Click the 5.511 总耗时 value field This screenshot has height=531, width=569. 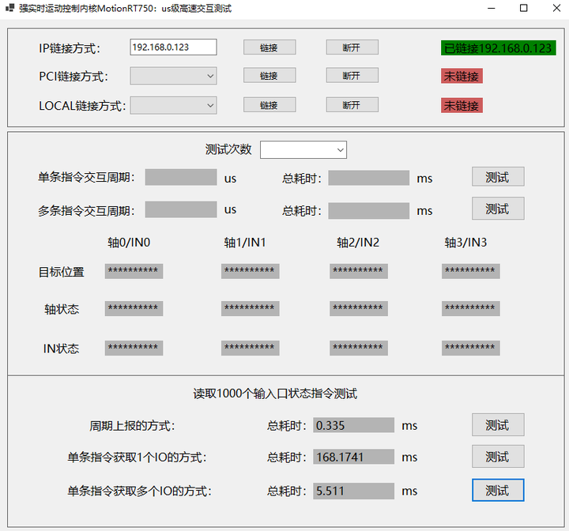(353, 491)
